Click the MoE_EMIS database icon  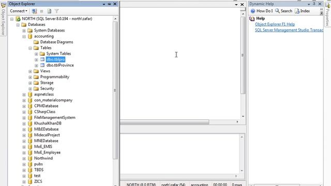30,147
